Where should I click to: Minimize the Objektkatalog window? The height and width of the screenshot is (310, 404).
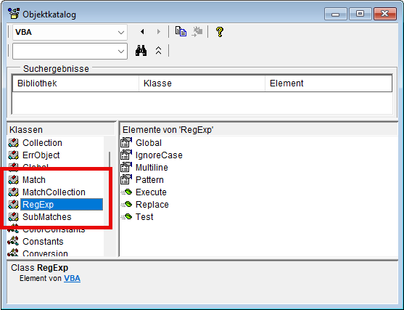pyautogui.click(x=336, y=14)
